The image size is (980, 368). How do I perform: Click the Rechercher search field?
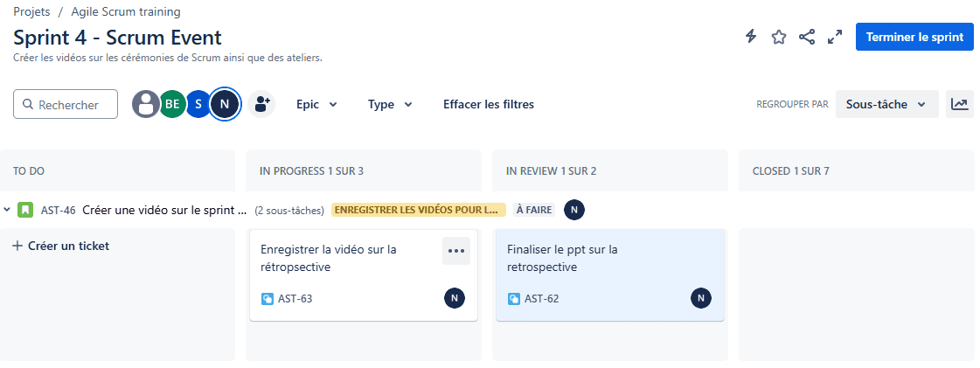pos(66,104)
